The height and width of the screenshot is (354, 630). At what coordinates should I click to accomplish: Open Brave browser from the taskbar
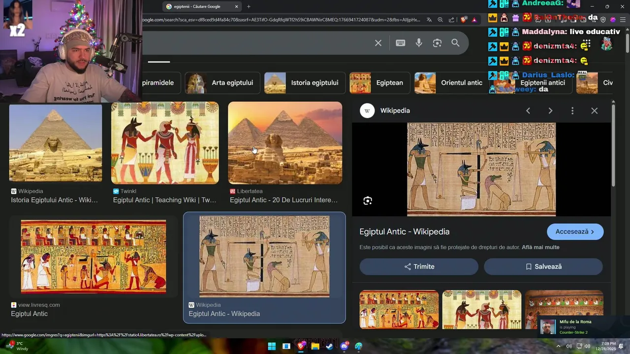(301, 346)
